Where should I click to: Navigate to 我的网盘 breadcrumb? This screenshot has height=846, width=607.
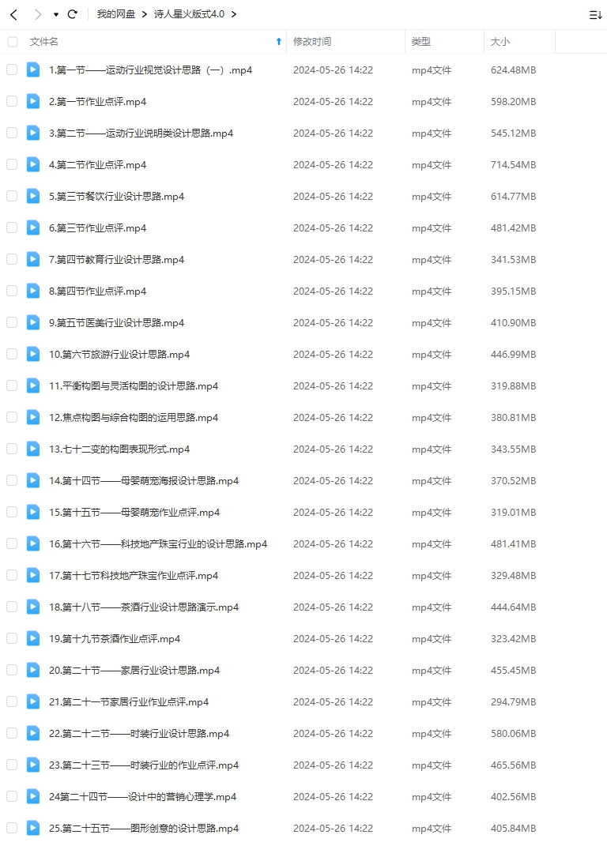(116, 14)
